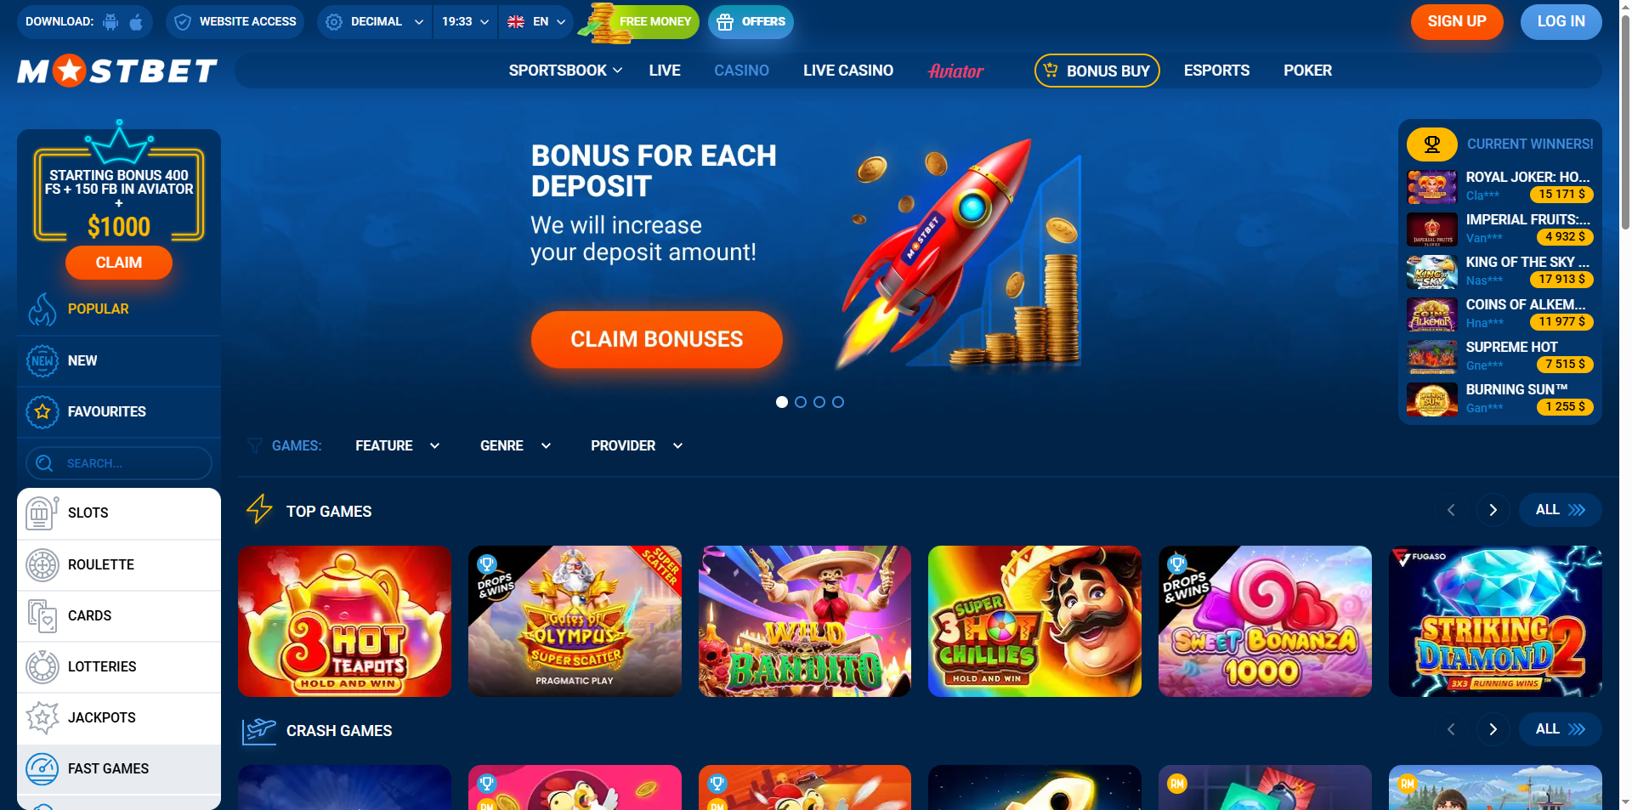Go to the Live Casino tab
The height and width of the screenshot is (810, 1632).
(848, 71)
